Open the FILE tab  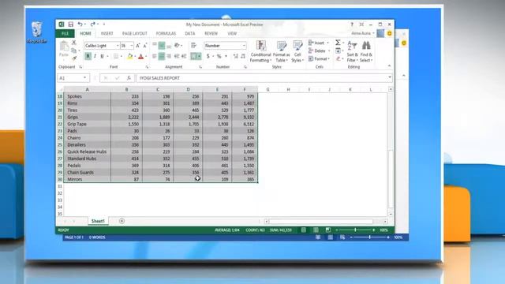pyautogui.click(x=65, y=33)
